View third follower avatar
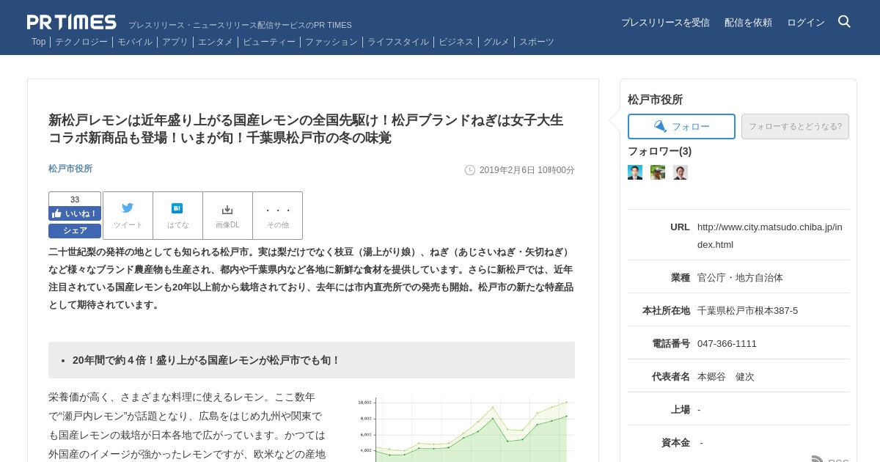Screen dimensions: 880x462 click(681, 172)
